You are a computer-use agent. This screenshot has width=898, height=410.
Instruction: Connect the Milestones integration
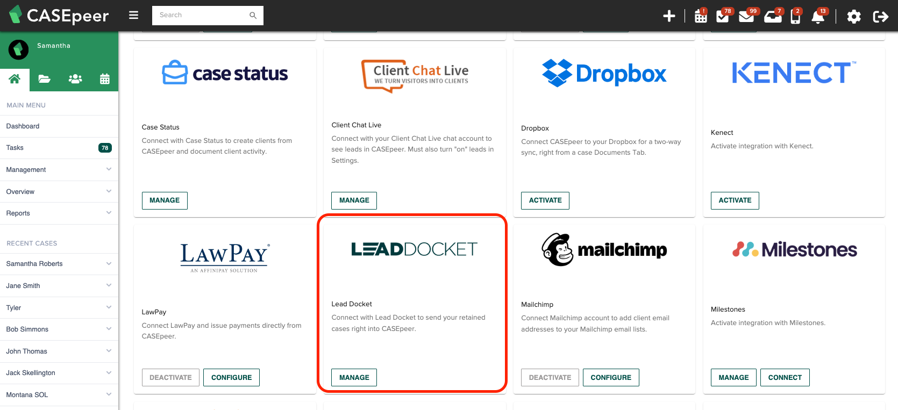click(x=785, y=378)
